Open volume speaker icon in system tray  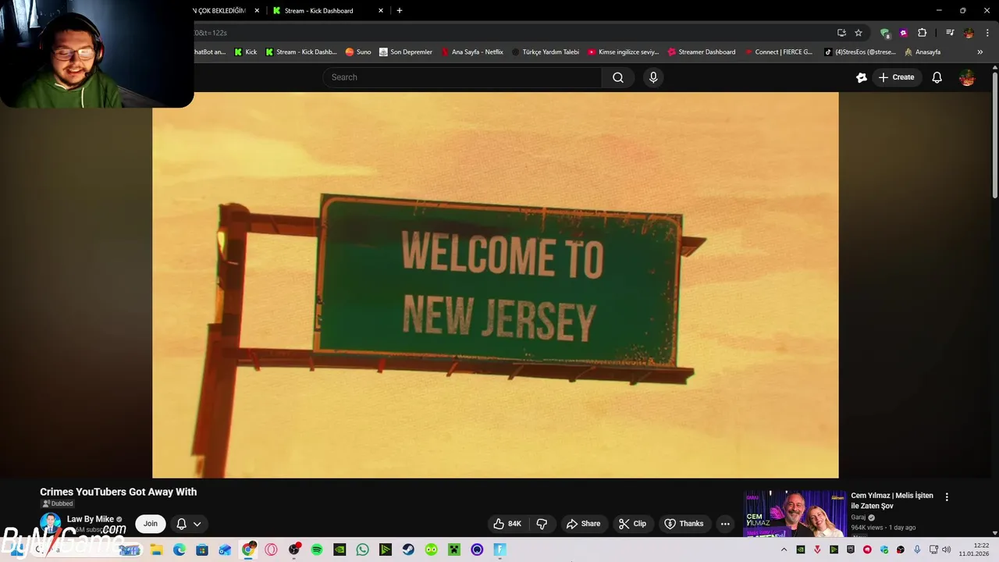point(946,550)
